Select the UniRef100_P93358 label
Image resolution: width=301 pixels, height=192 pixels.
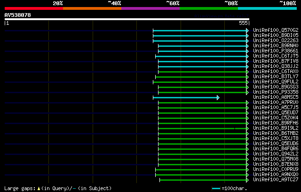click(276, 92)
